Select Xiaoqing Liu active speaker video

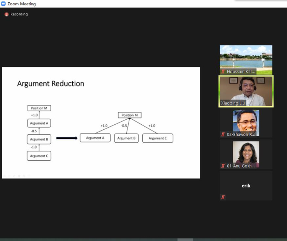click(246, 91)
